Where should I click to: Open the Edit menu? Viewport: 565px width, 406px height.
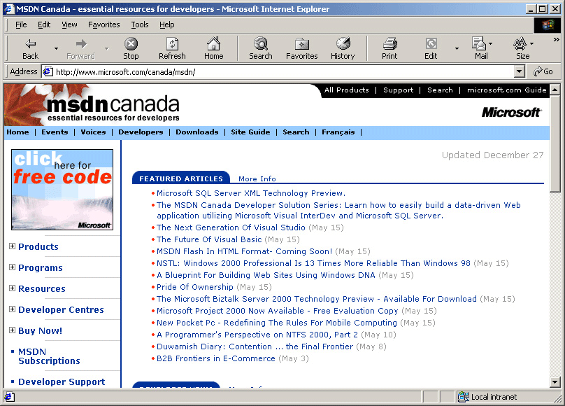44,24
